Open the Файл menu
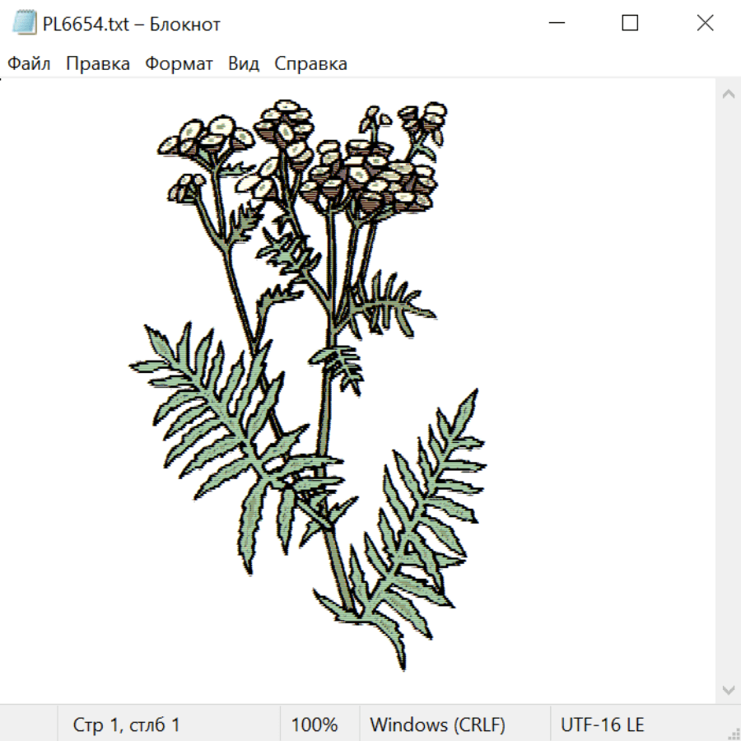This screenshot has width=741, height=741. click(x=29, y=63)
